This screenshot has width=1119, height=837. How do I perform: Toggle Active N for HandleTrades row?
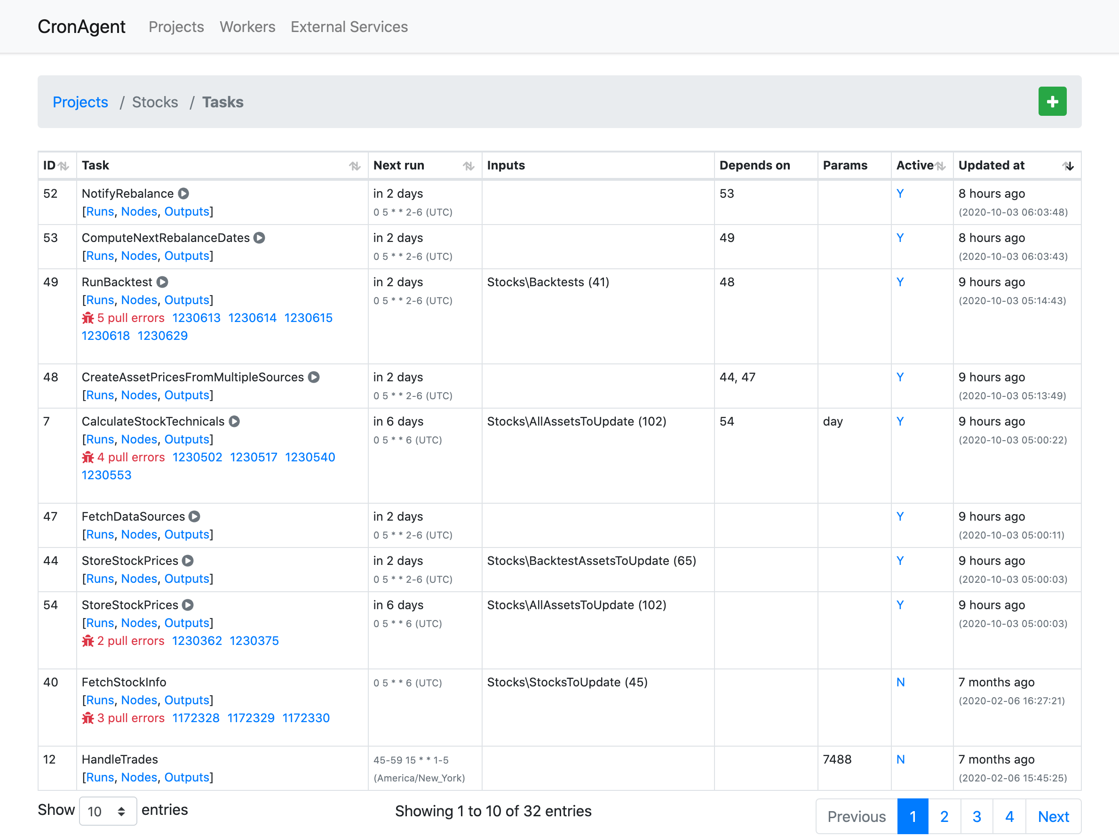(900, 759)
